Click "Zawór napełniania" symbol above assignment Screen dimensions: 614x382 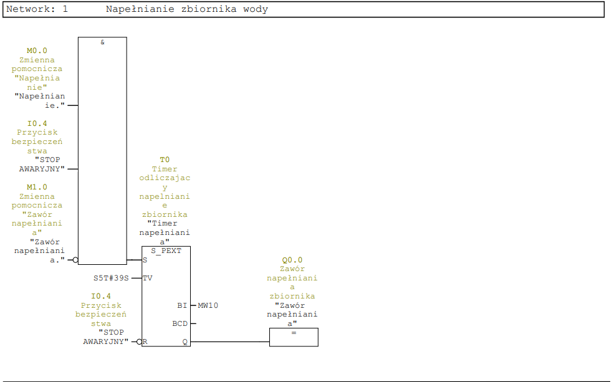point(292,314)
